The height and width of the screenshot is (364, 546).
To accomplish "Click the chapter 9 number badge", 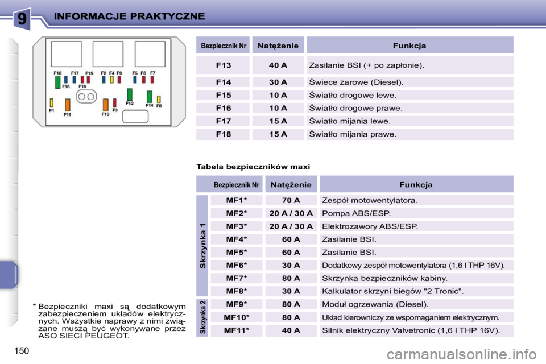I will [x=22, y=18].
